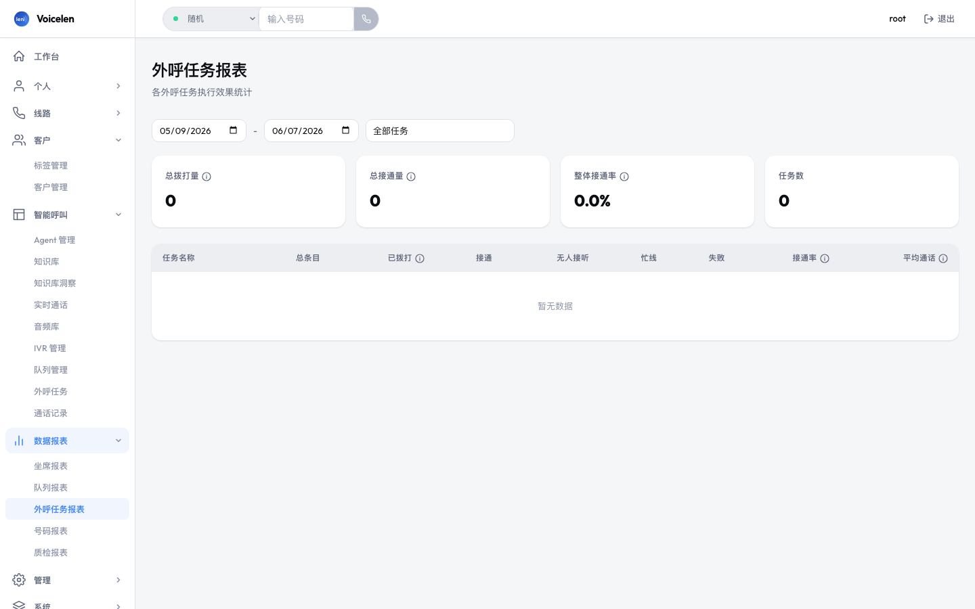975x609 pixels.
Task: Click the logout arrow icon
Action: pos(929,19)
